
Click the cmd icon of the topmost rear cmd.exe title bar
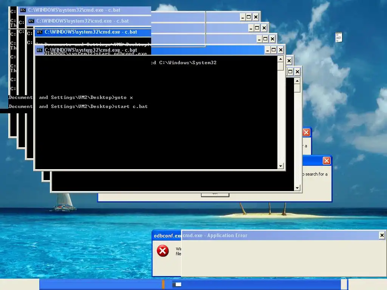pyautogui.click(x=23, y=10)
